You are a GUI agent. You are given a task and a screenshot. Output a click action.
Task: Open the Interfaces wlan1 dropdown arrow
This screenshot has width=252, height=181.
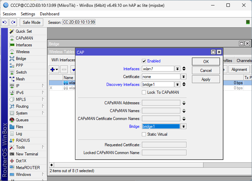[177, 69]
